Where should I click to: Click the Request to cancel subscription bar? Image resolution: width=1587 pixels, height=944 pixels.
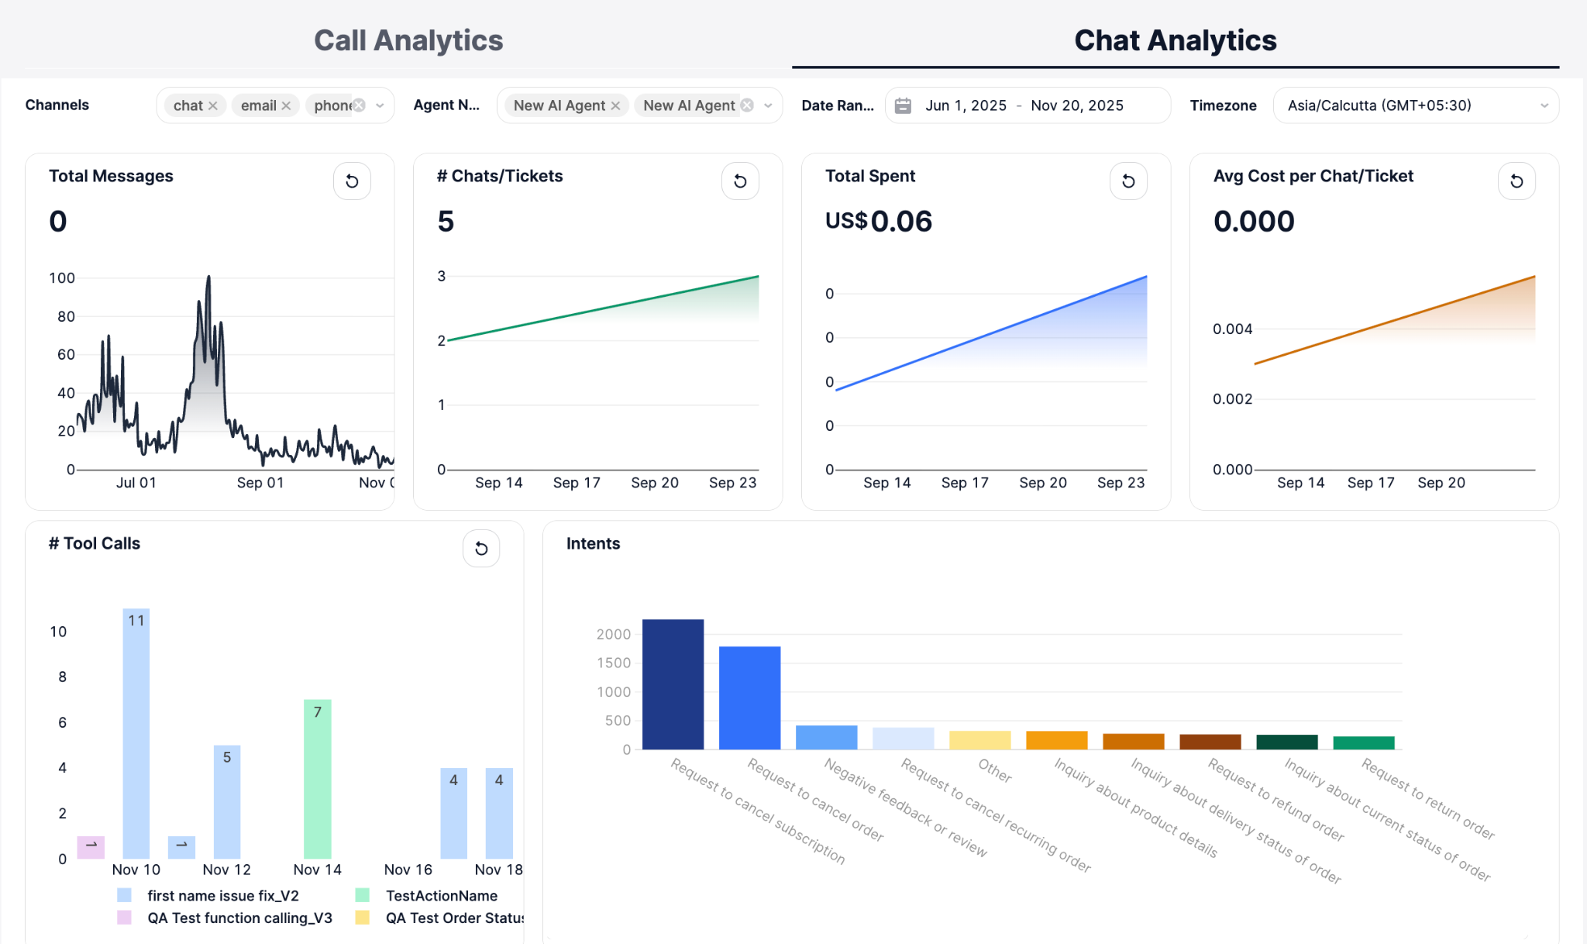[x=673, y=684]
